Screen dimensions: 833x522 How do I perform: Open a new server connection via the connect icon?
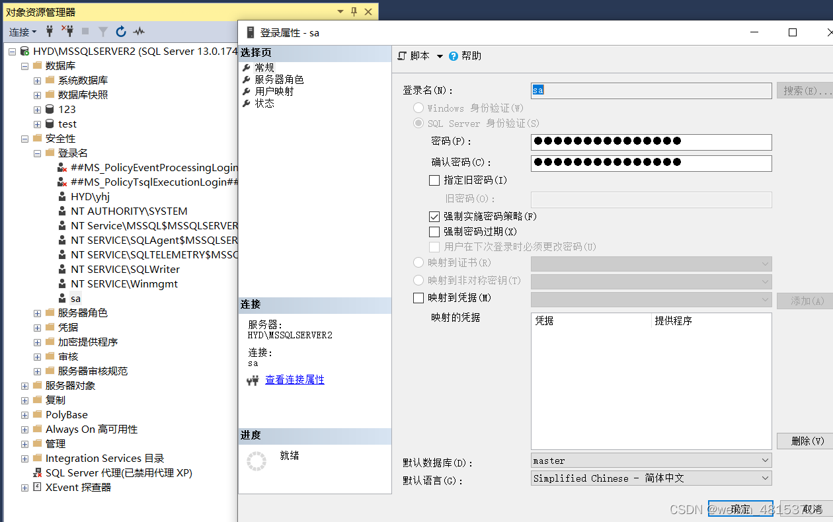point(50,31)
